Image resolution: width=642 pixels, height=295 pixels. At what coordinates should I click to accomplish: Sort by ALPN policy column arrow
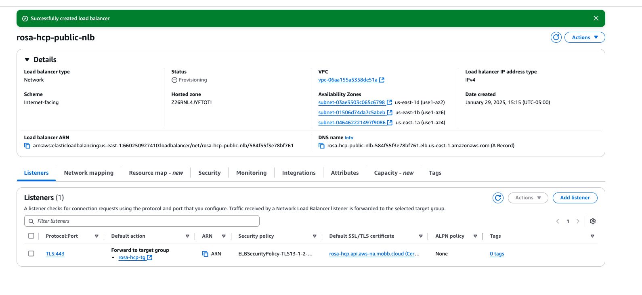[x=475, y=236]
